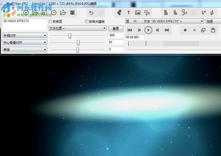
Task: Click the first slider handle for value -600
Action: (x=70, y=36)
